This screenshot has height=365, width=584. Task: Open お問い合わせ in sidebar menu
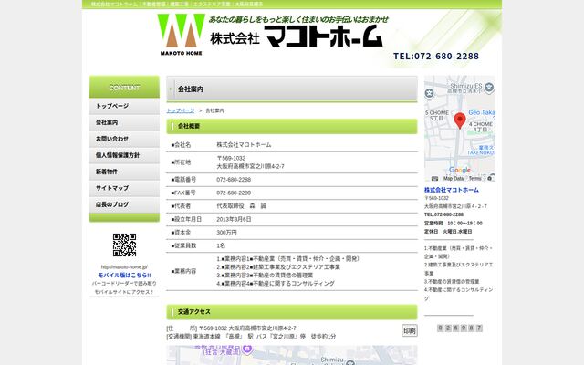(x=124, y=139)
